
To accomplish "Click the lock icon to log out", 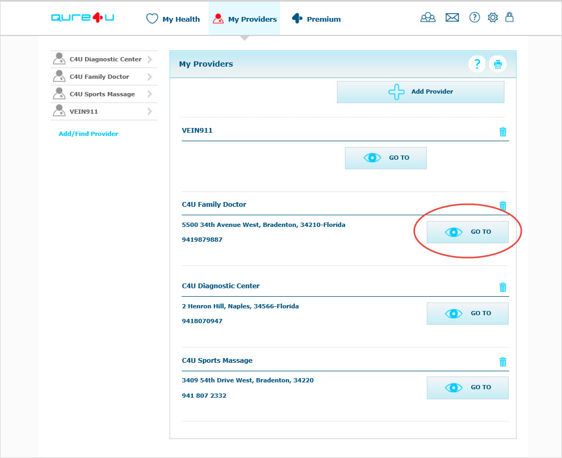I will [x=509, y=17].
